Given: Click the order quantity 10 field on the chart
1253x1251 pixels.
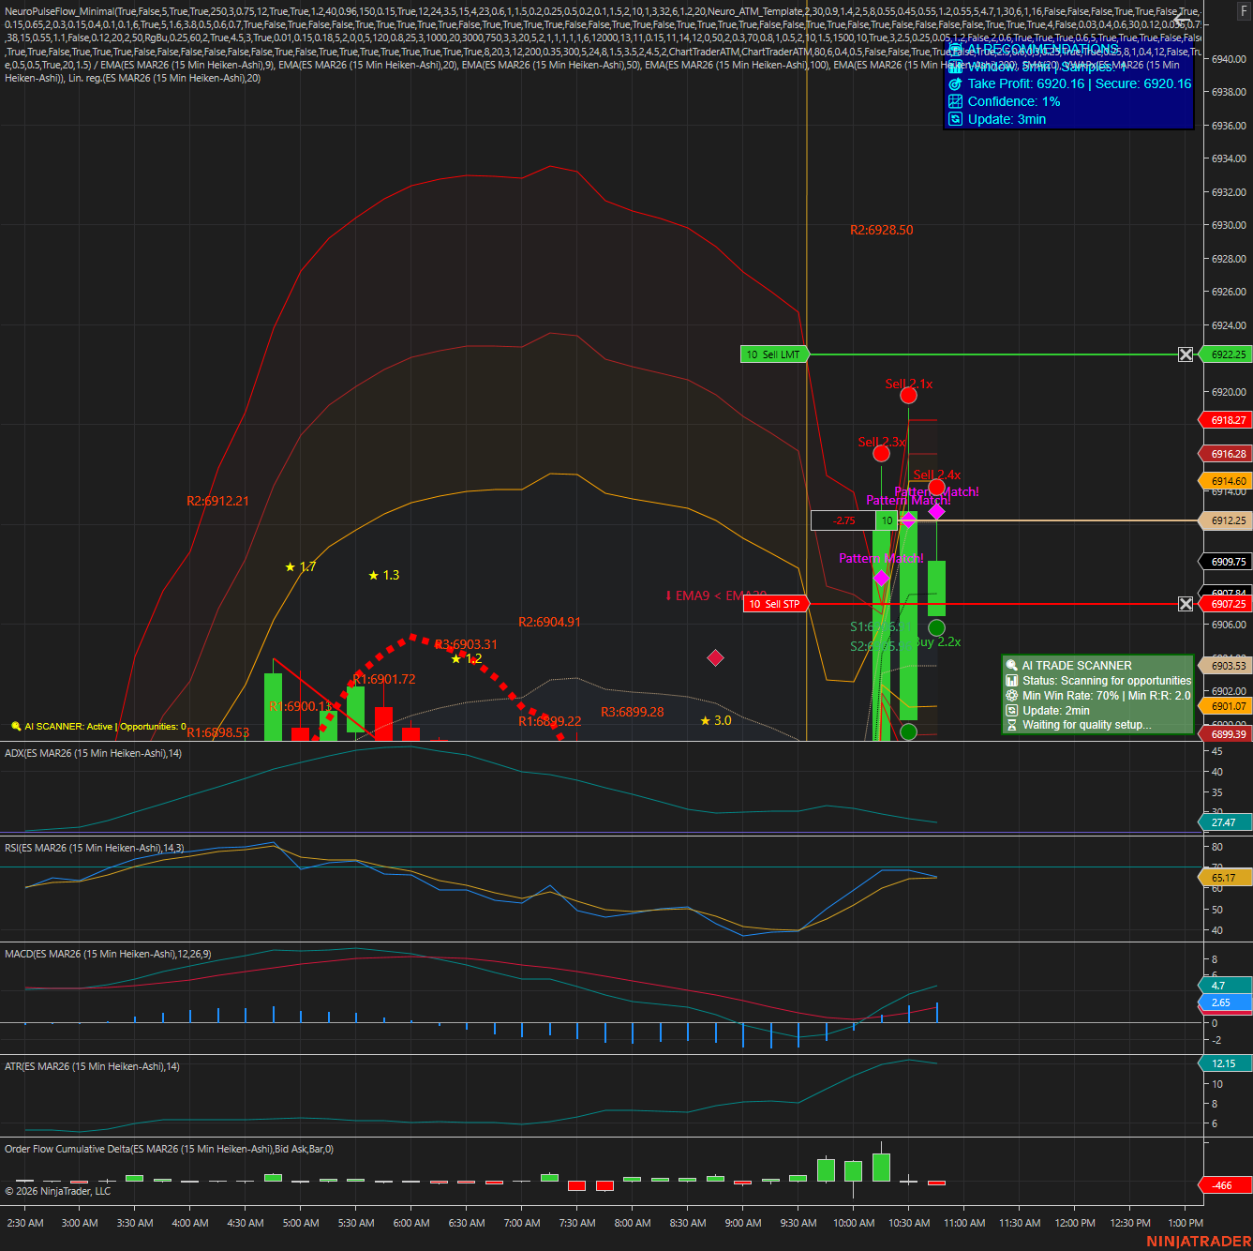Looking at the screenshot, I should tap(887, 520).
